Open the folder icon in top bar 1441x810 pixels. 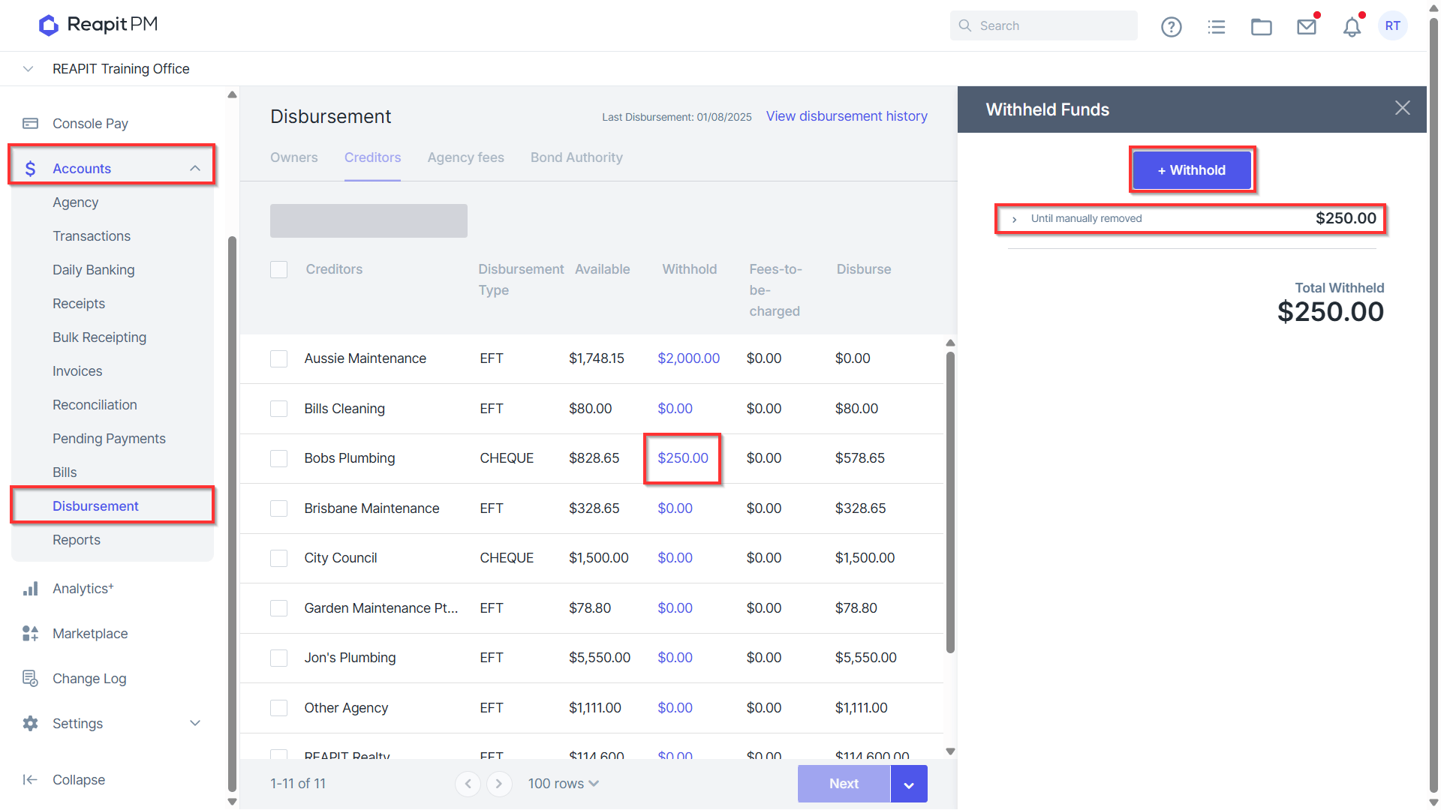1262,27
